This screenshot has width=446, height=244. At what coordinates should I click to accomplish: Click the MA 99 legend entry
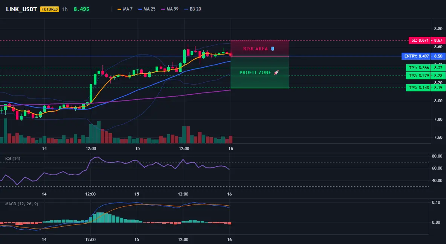(x=170, y=9)
